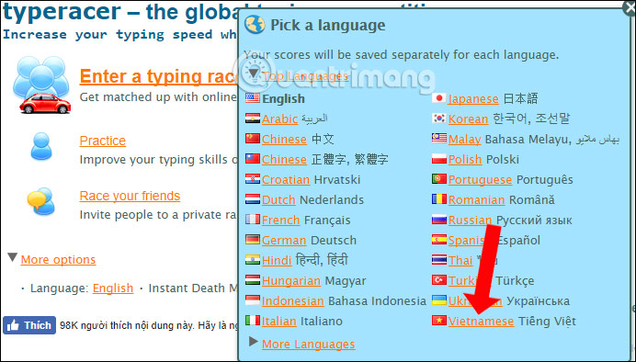Click the Malaysian flag beside Malay

tap(439, 139)
